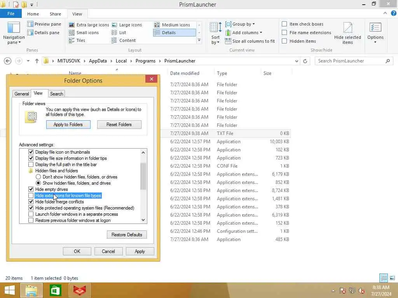
Task: Open the red fox taskbar app
Action: tap(80, 290)
